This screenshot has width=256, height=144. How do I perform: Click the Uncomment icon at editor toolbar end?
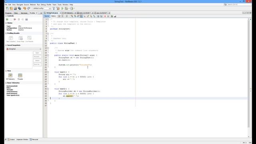[x=115, y=16]
